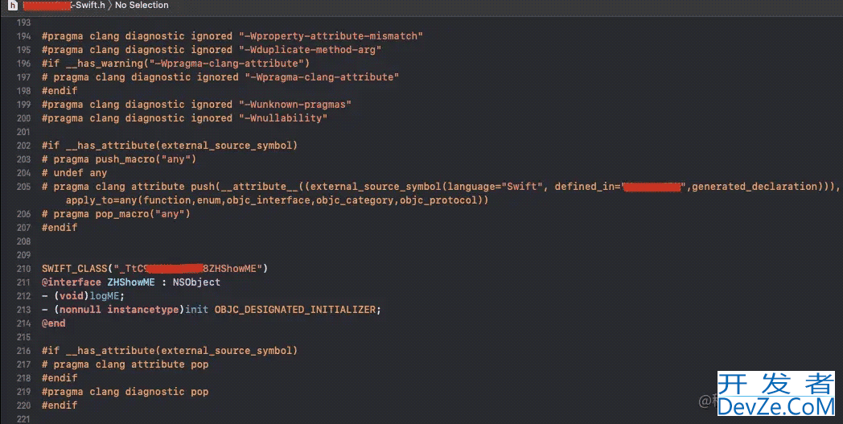Screen dimensions: 843x424
Task: Open the -Swift.h file breadcrumb
Action: [64, 6]
